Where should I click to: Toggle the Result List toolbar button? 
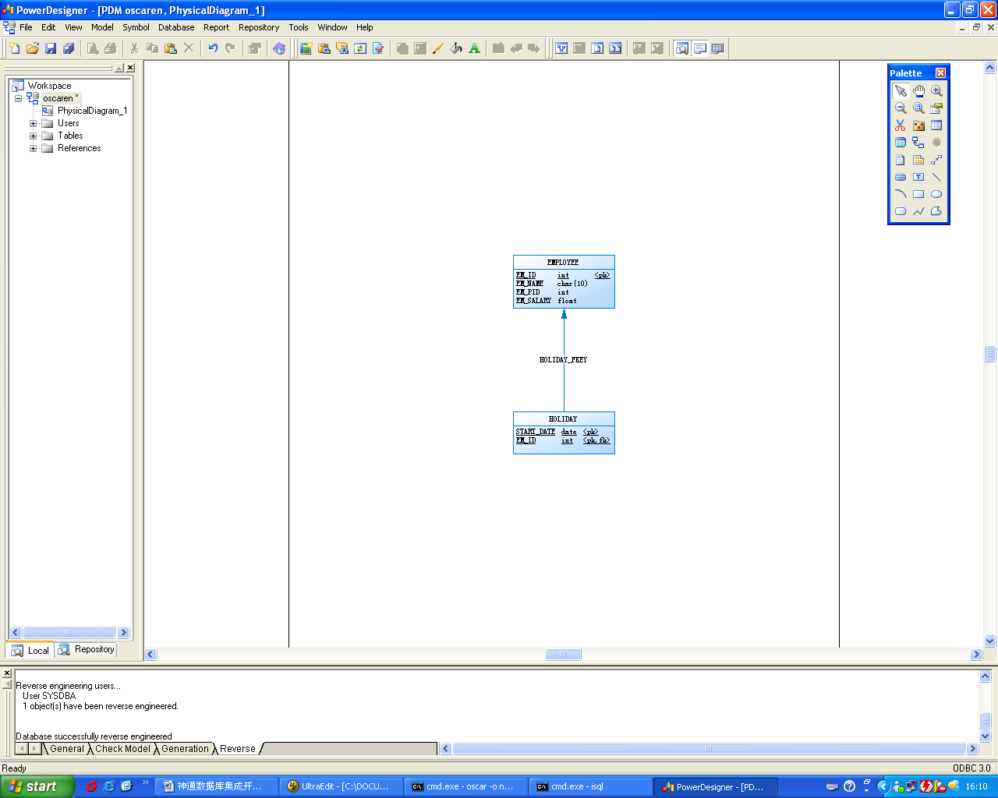717,48
